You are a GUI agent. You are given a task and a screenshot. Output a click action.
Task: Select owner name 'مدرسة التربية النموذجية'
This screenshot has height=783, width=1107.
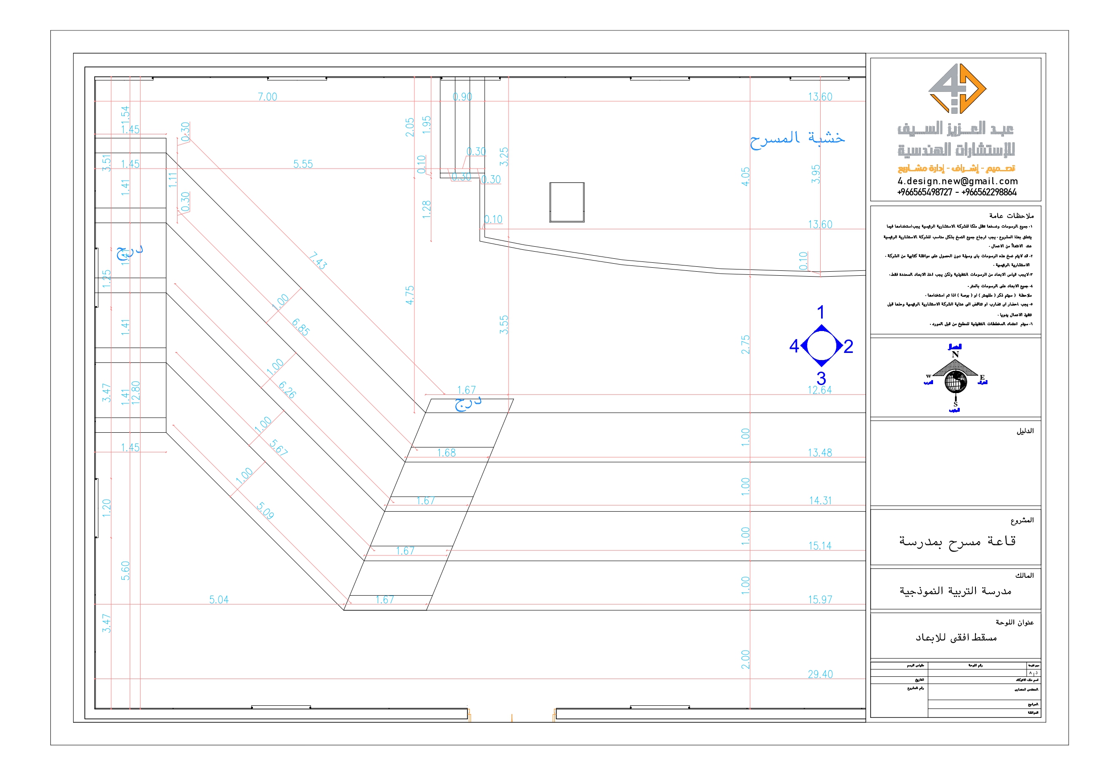[956, 591]
